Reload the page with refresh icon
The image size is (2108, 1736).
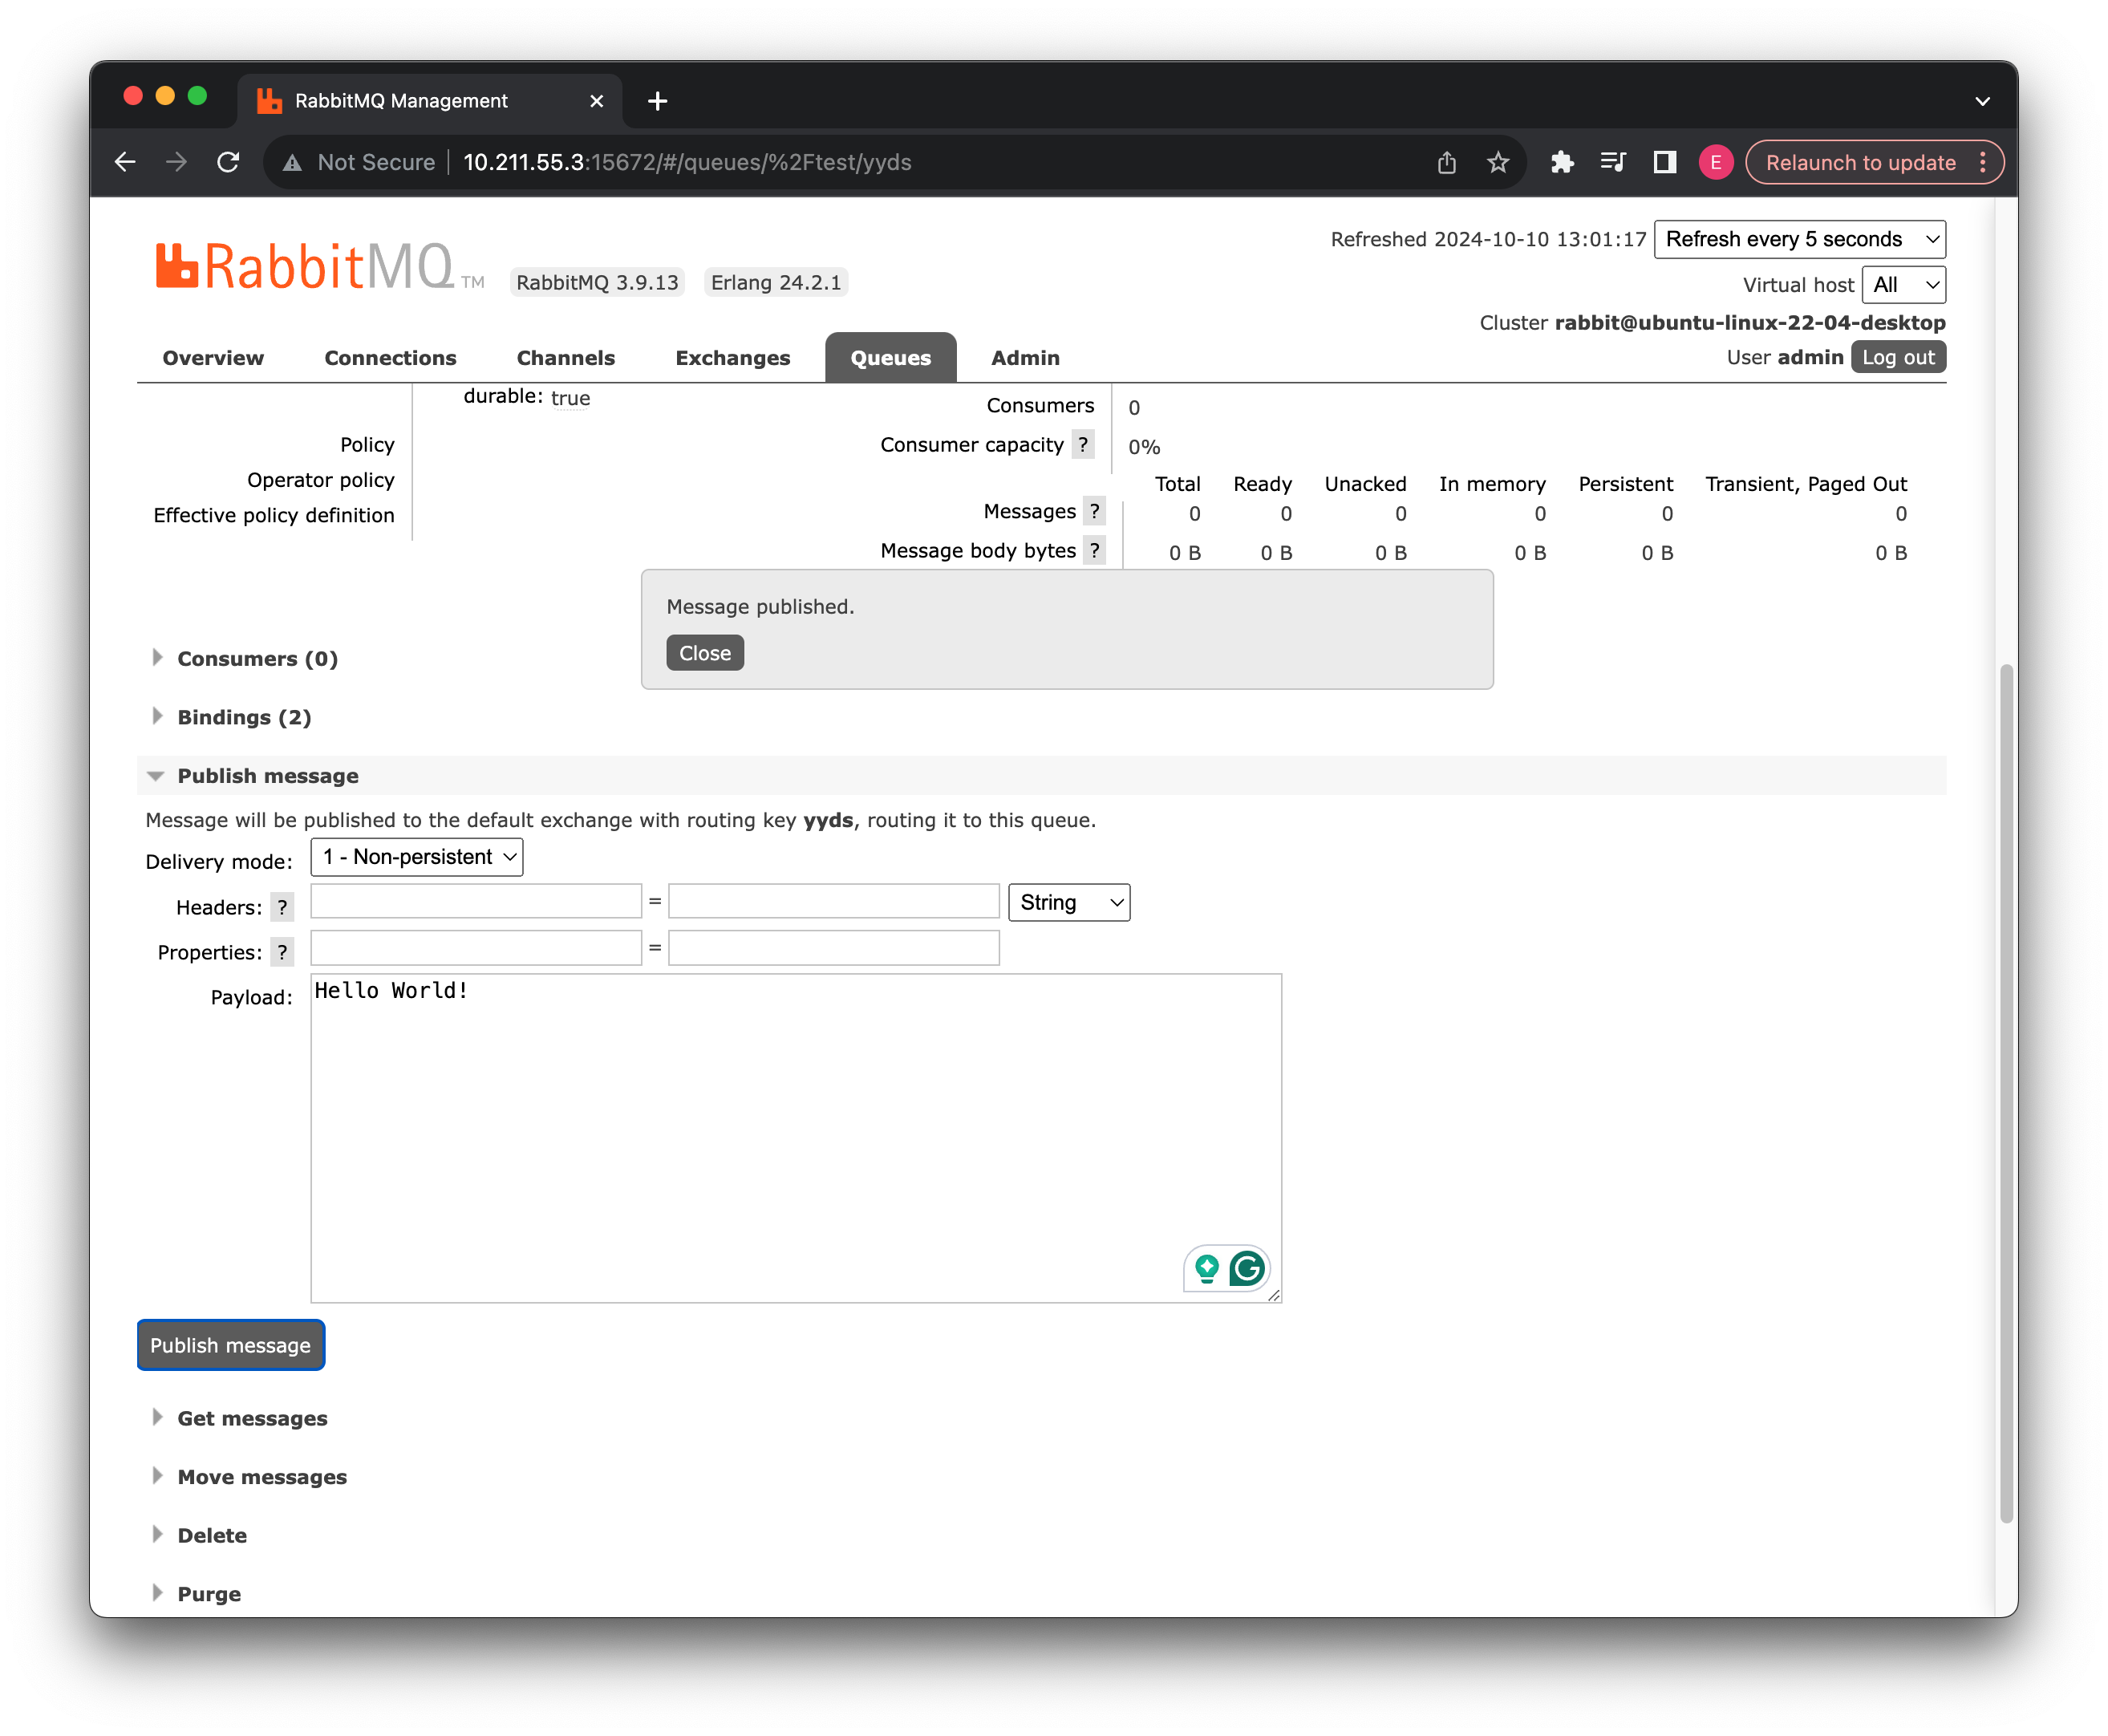(228, 162)
